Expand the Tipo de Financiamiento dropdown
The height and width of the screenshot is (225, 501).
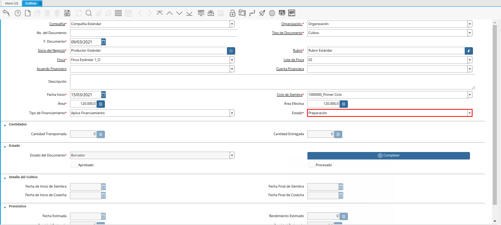(232, 113)
